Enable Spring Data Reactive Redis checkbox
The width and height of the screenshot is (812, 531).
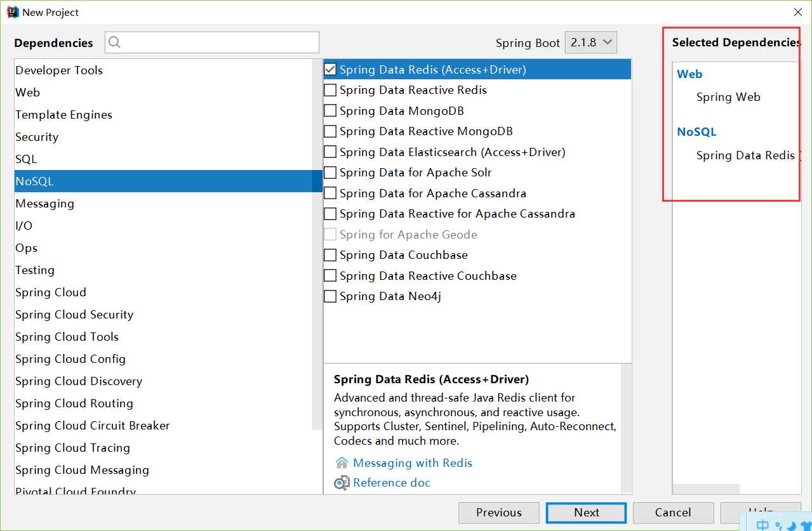click(x=330, y=90)
